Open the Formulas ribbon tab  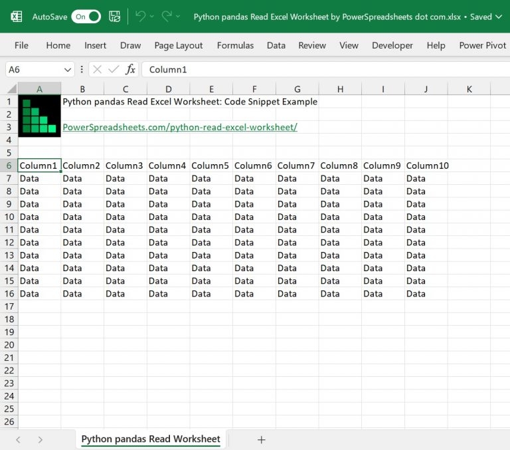235,45
